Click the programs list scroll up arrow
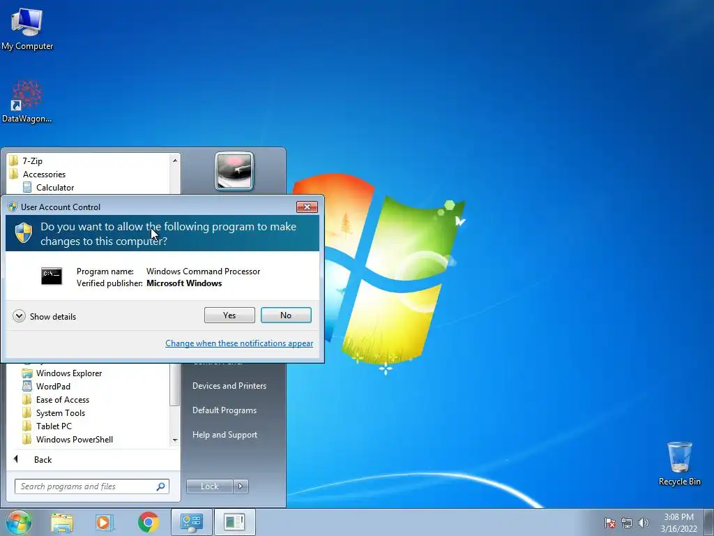This screenshot has width=714, height=536. 175,161
